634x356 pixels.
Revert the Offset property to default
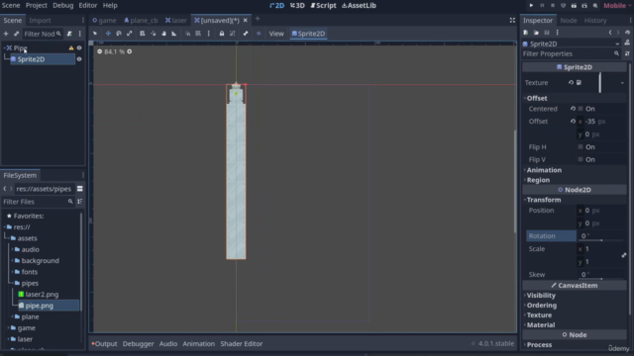573,121
